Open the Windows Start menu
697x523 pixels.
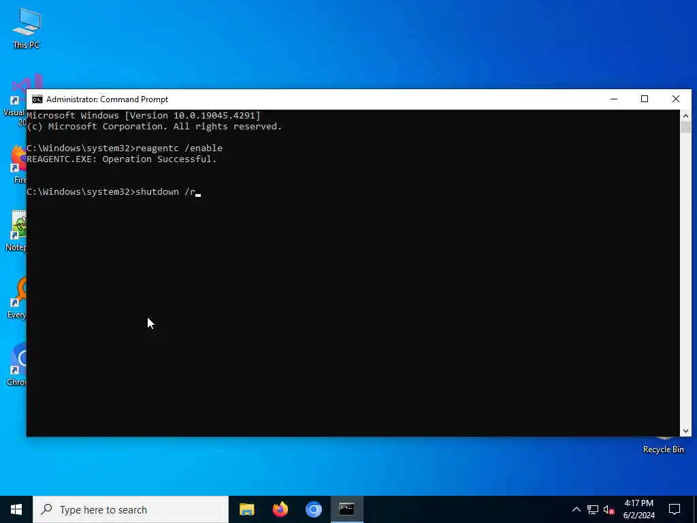[16, 509]
